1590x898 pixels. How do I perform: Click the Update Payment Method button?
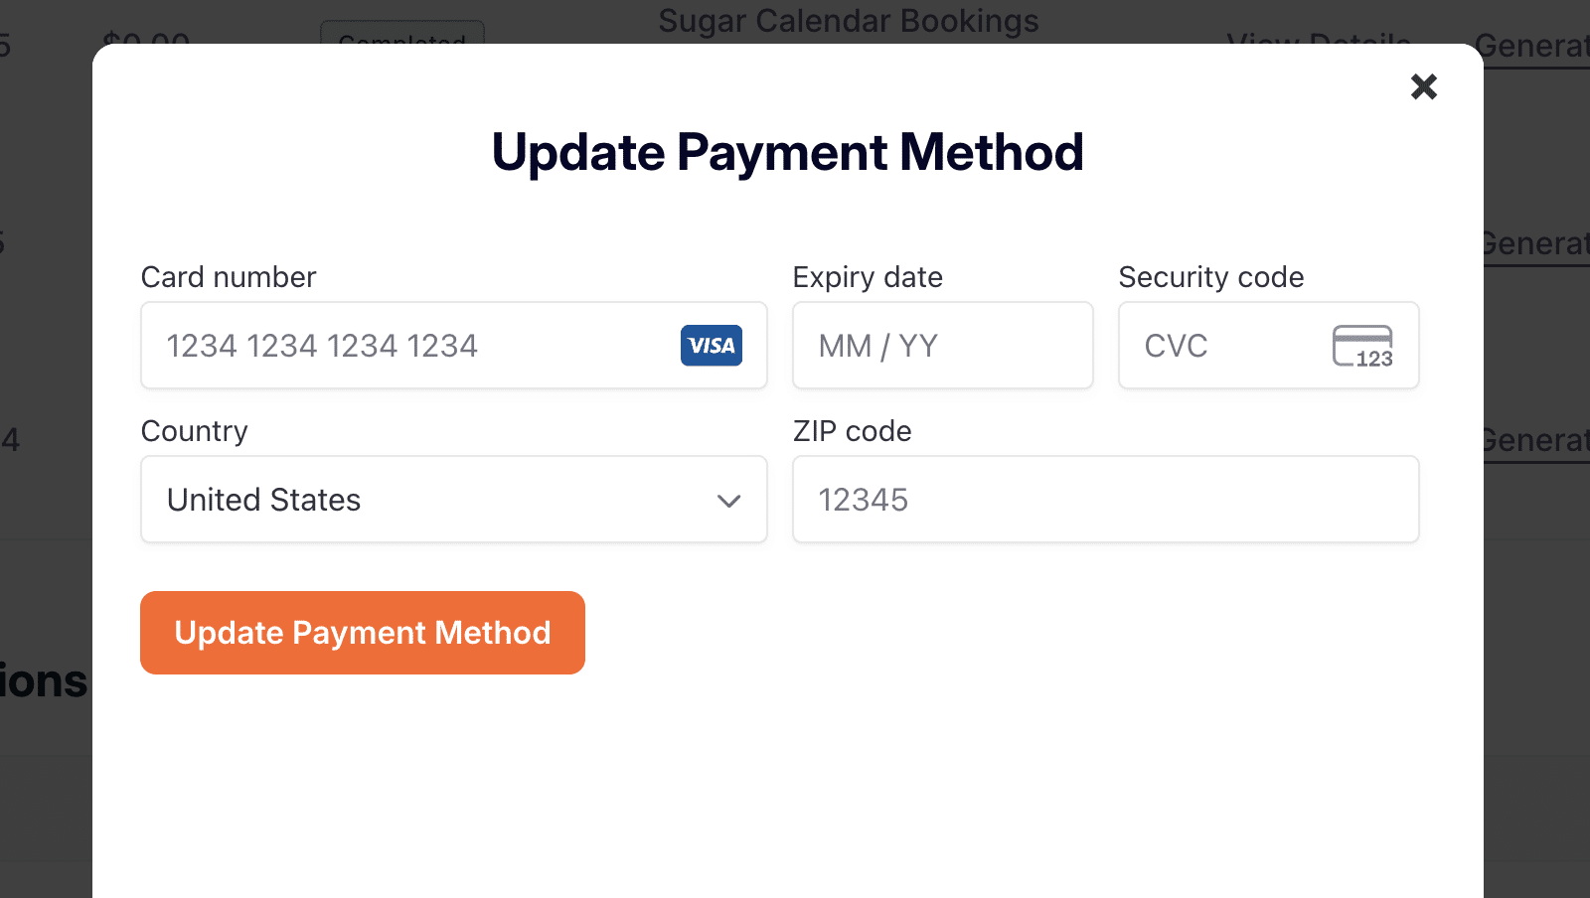362,633
